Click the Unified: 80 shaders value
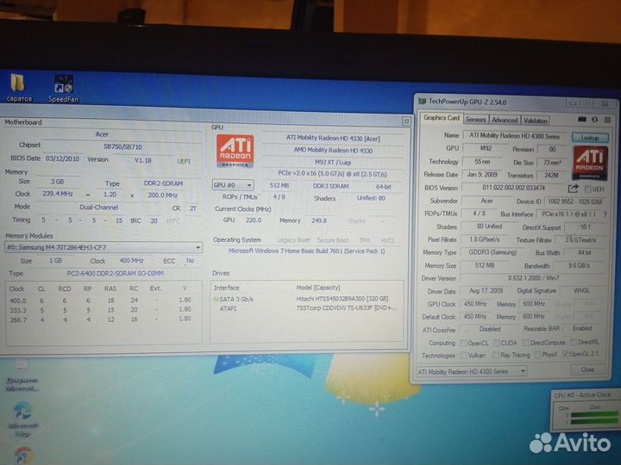621x465 pixels. point(371,198)
